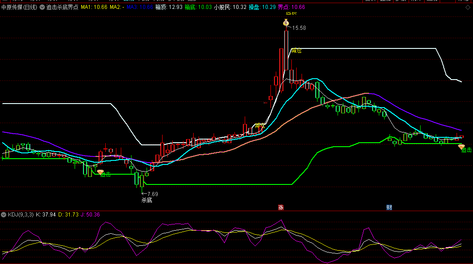The width and height of the screenshot is (473, 264).
Task: Click the diamond signal icon above the left 追击 label
Action: click(100, 172)
